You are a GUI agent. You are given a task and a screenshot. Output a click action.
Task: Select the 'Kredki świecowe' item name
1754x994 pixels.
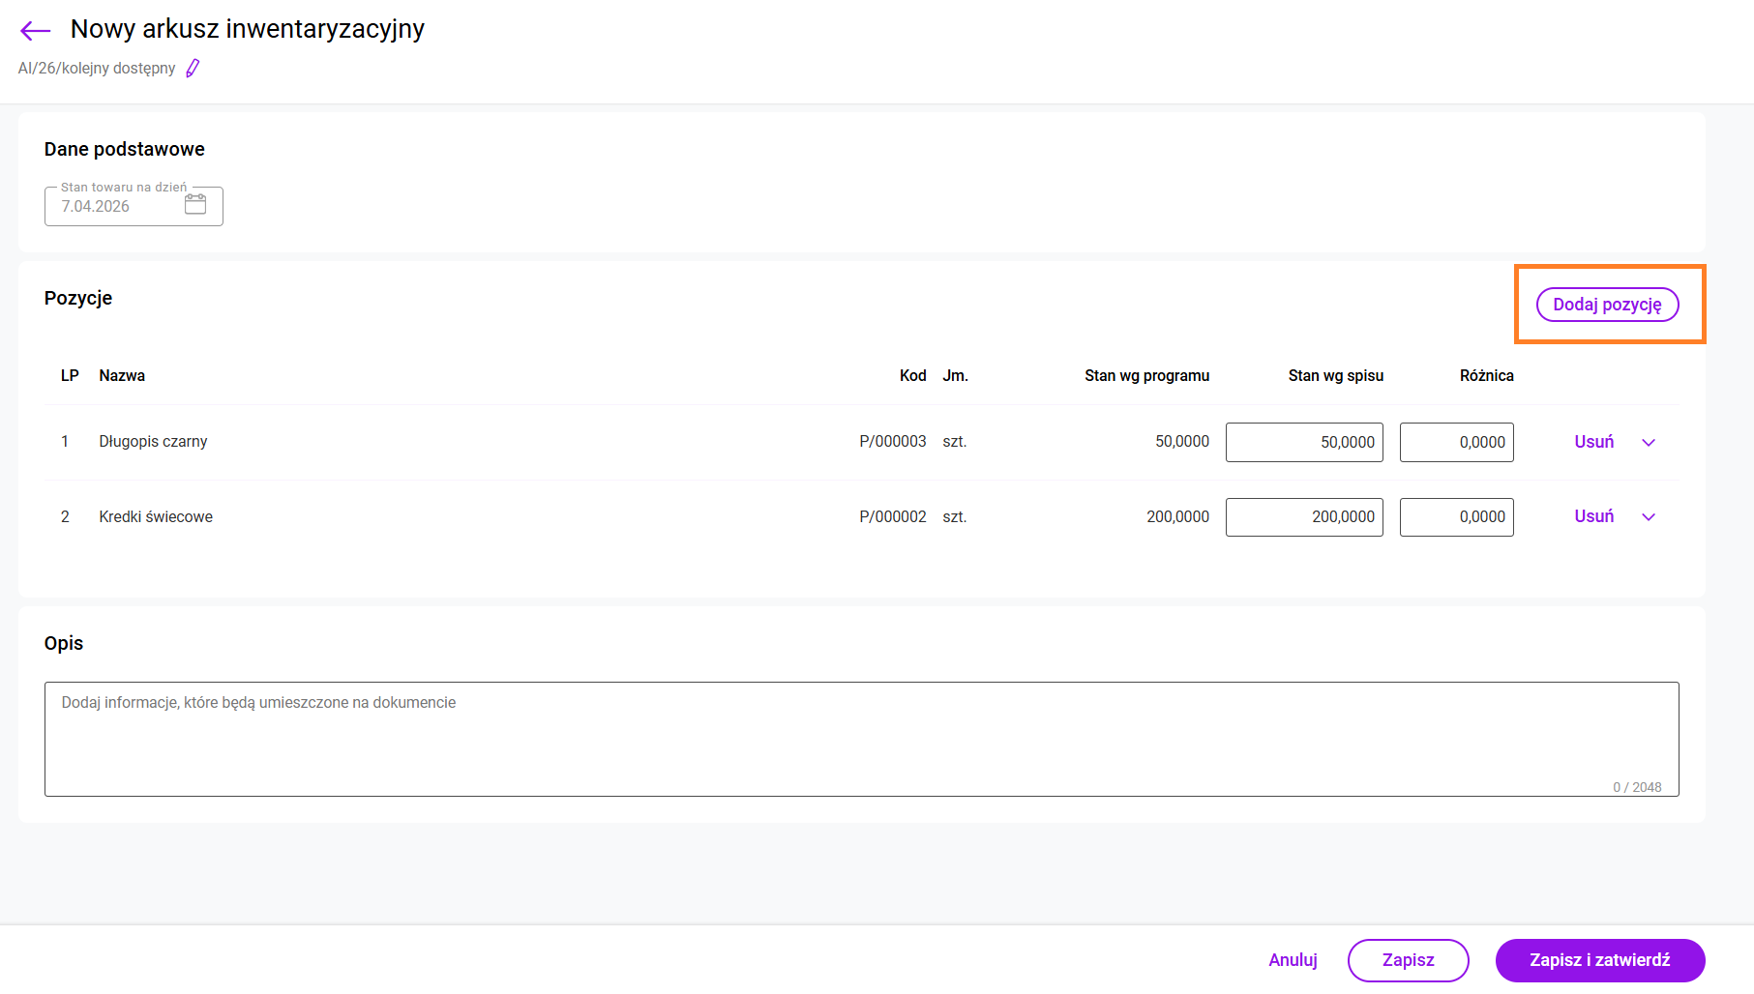(x=156, y=517)
